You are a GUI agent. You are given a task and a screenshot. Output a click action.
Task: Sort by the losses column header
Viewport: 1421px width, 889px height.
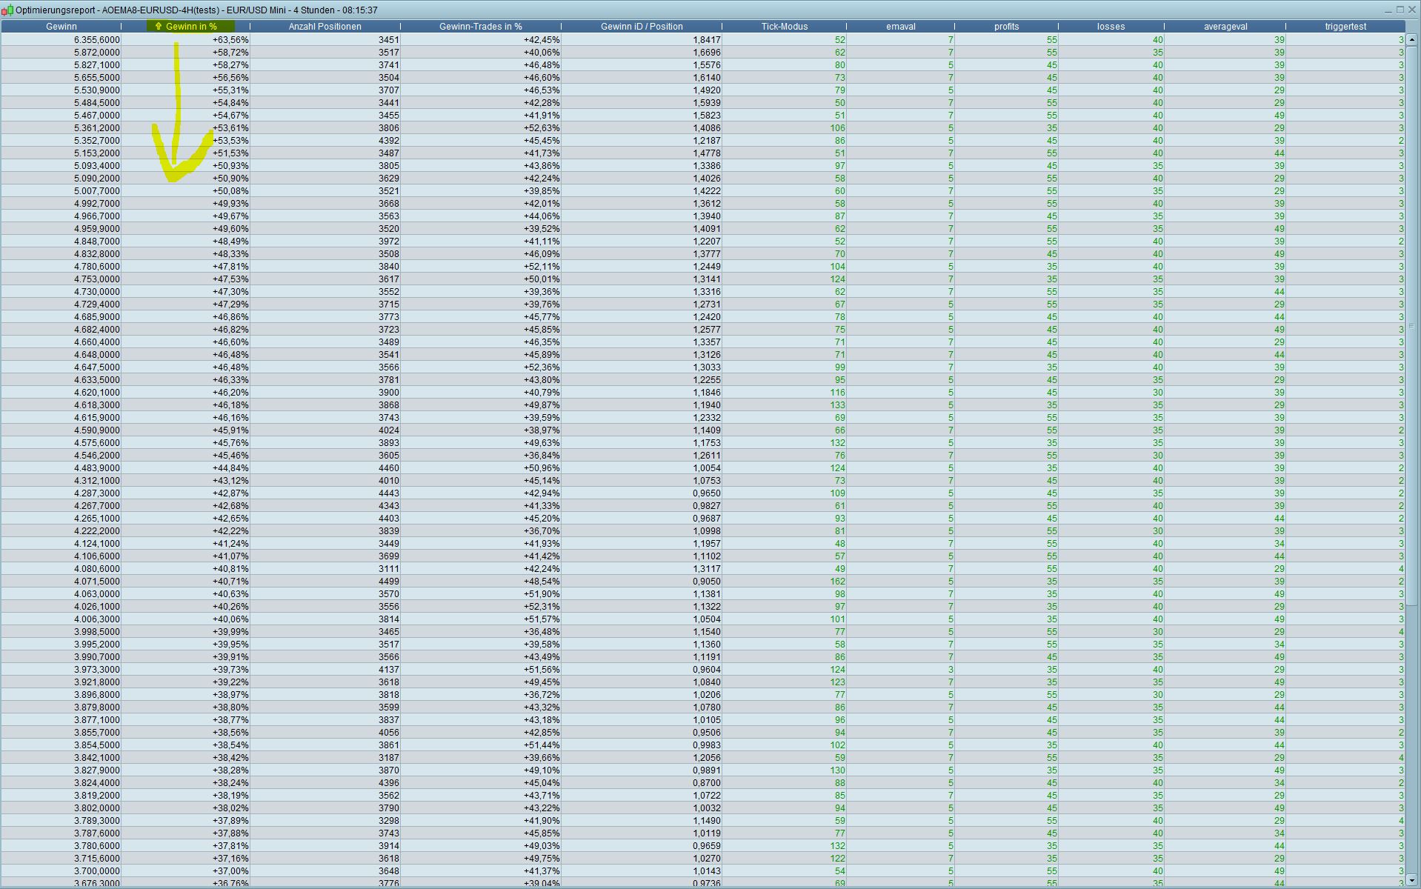(x=1111, y=27)
